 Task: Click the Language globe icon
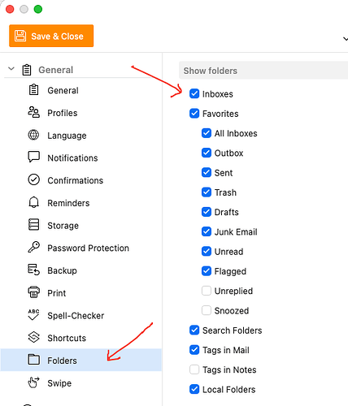(x=33, y=135)
